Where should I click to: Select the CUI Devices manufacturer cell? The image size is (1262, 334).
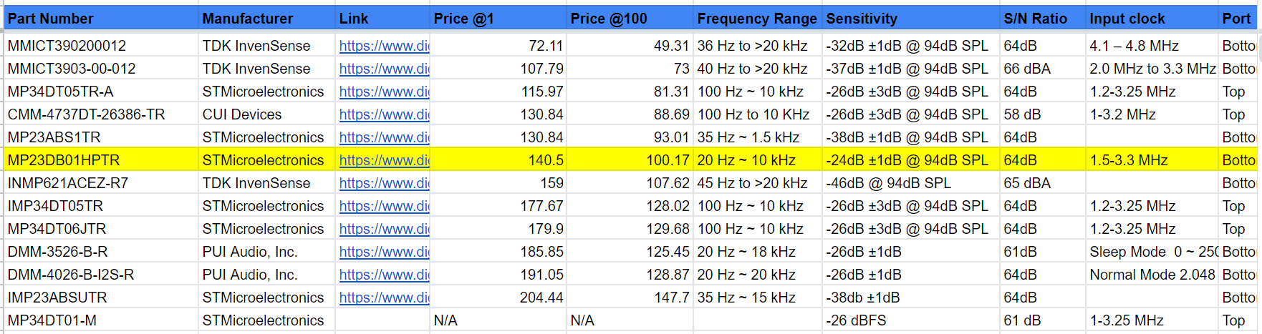pyautogui.click(x=266, y=114)
